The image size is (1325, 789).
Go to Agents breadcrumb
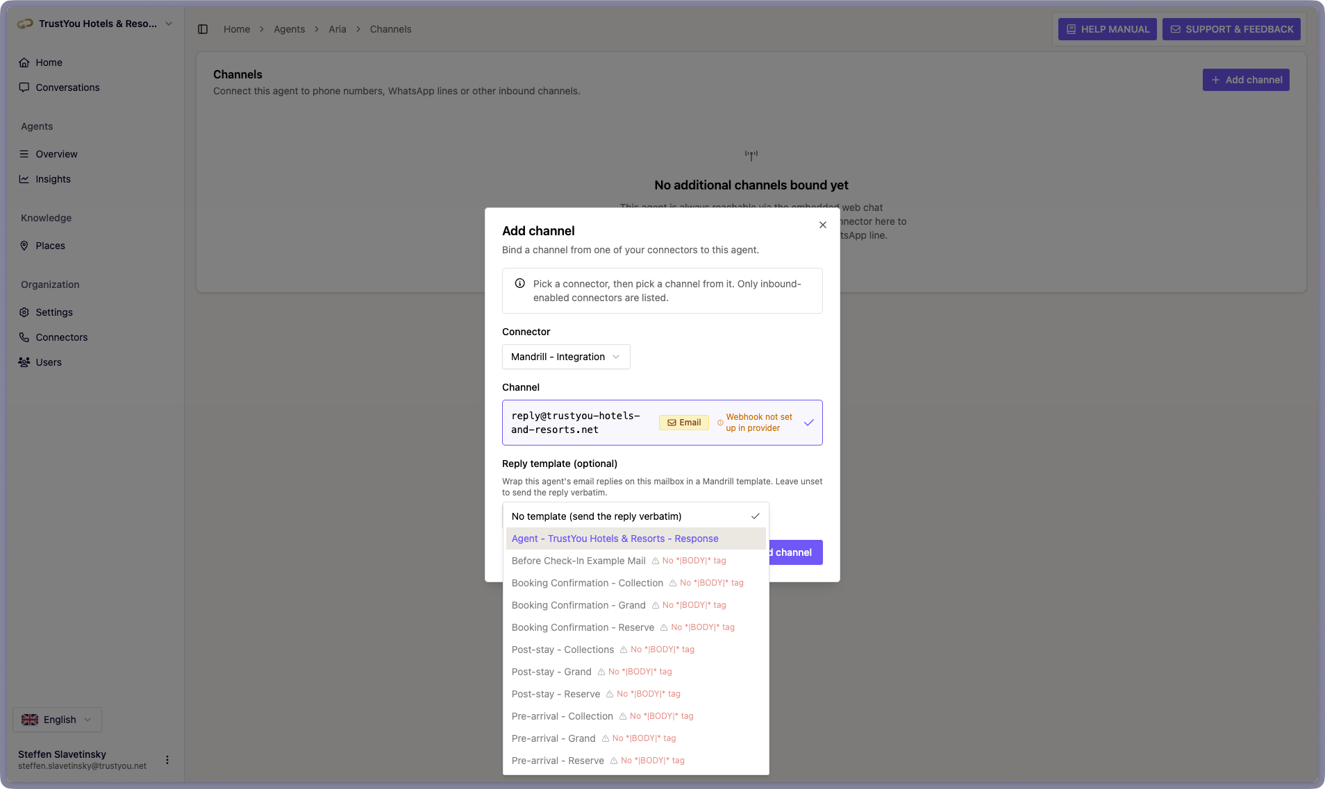coord(289,29)
